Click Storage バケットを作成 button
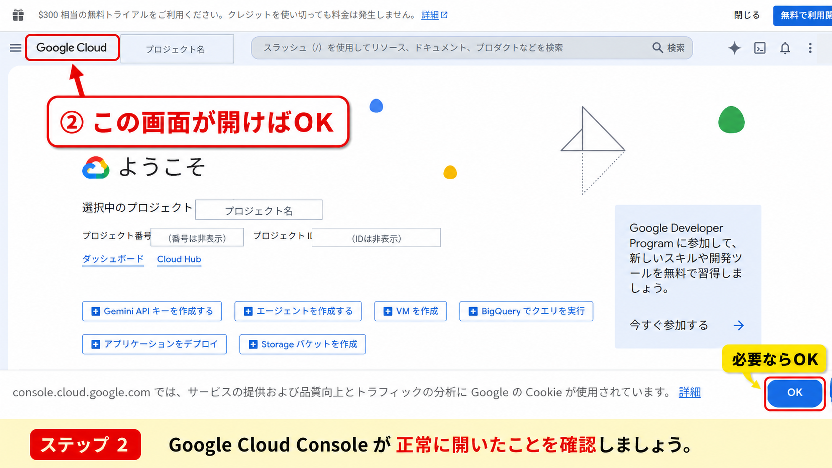Viewport: 832px width, 468px height. pos(303,344)
